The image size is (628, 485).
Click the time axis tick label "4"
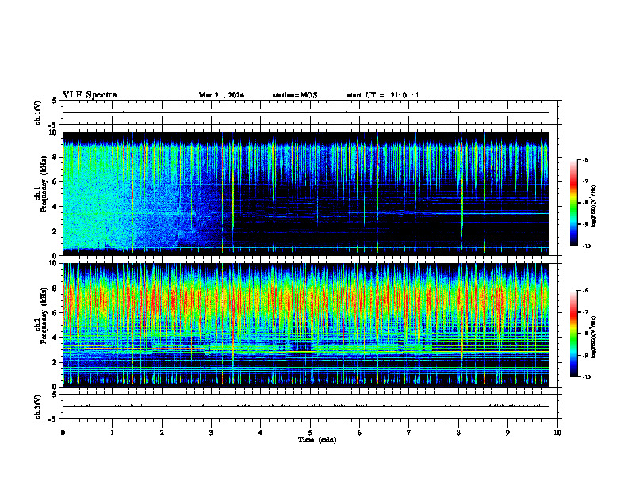pos(261,433)
